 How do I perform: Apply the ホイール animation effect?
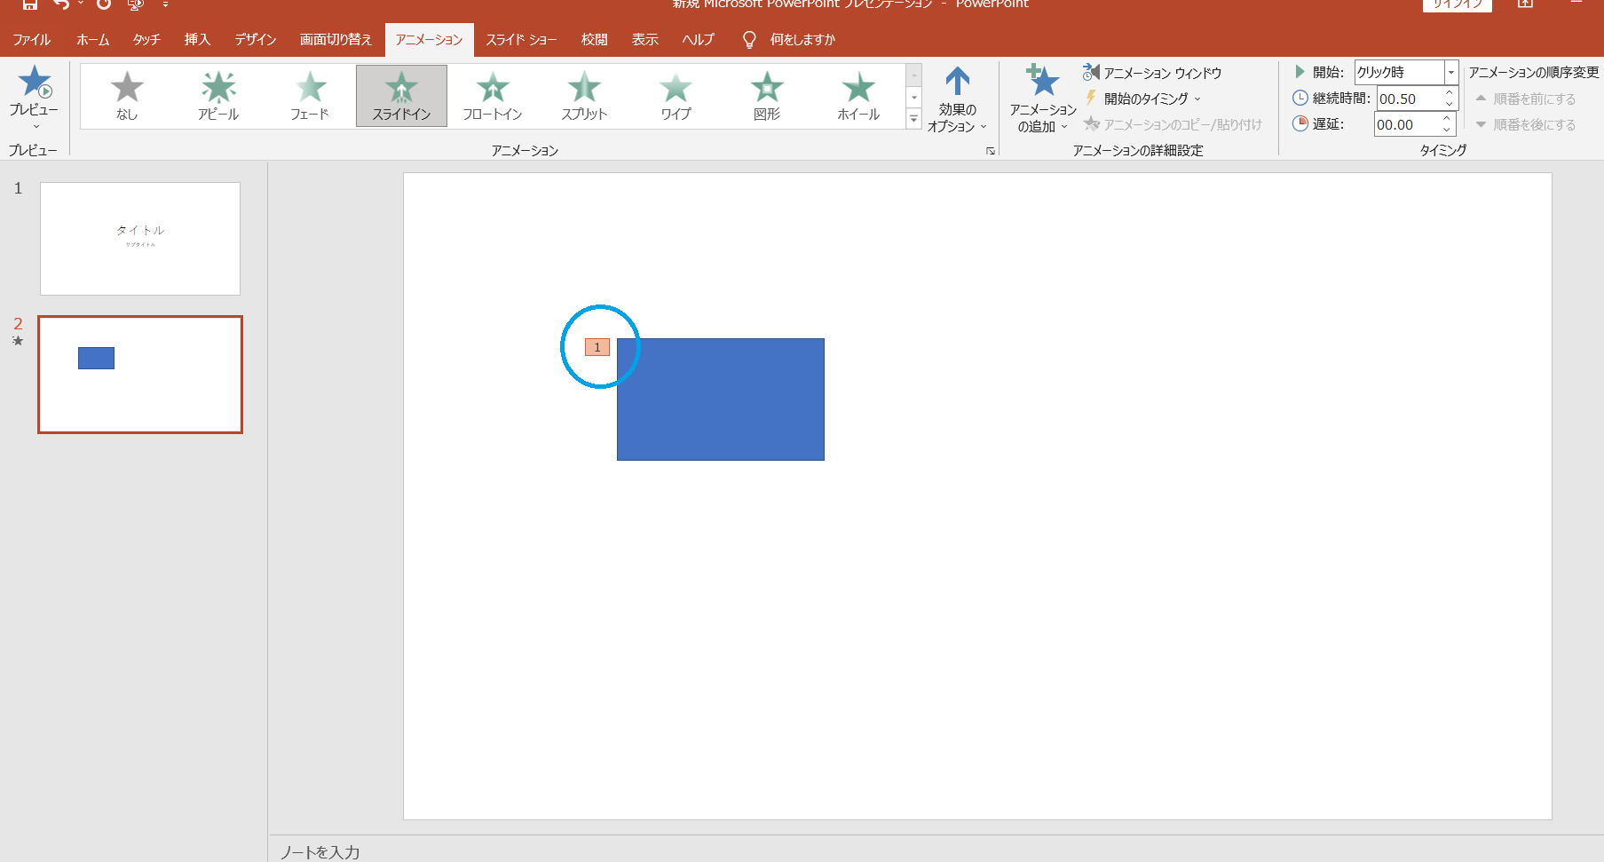[x=857, y=95]
